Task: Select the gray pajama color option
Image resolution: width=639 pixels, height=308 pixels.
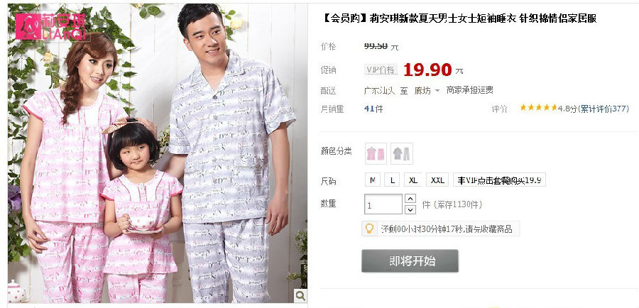Action: coord(402,153)
